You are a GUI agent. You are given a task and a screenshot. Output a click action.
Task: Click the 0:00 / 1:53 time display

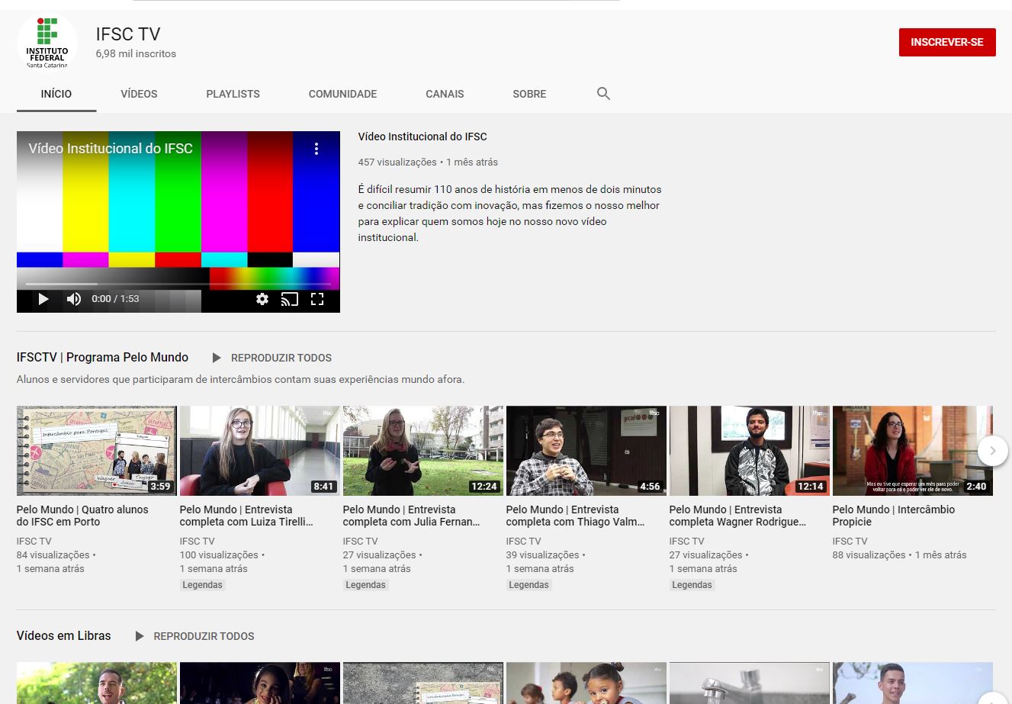pos(115,299)
